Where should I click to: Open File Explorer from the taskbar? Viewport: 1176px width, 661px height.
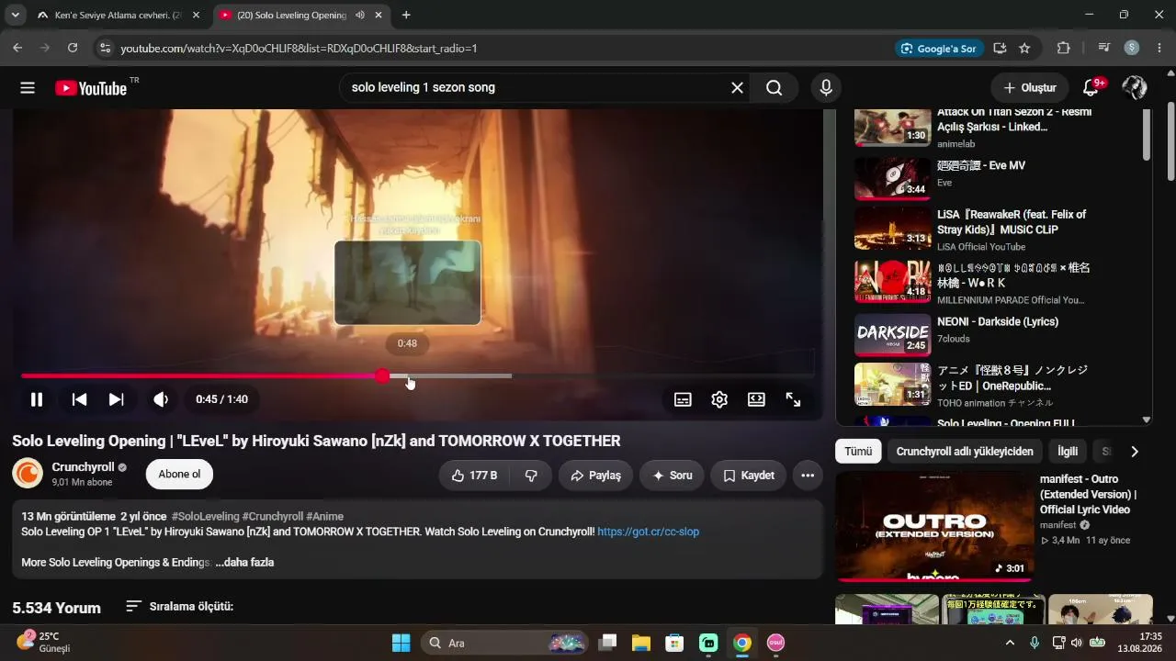(x=640, y=643)
